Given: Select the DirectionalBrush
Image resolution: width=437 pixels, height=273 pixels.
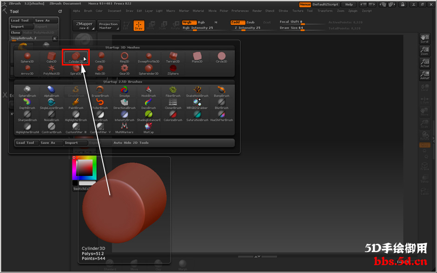Looking at the screenshot, I should (124, 104).
